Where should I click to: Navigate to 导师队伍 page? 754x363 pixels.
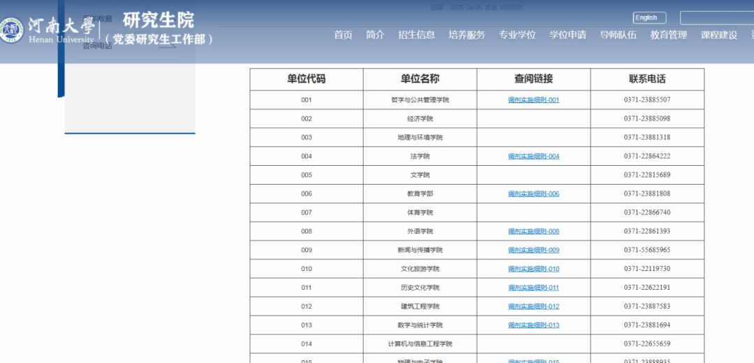(x=618, y=35)
